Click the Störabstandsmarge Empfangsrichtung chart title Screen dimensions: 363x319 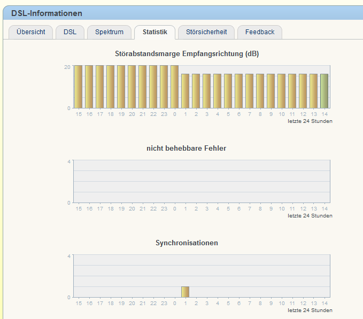(x=187, y=53)
